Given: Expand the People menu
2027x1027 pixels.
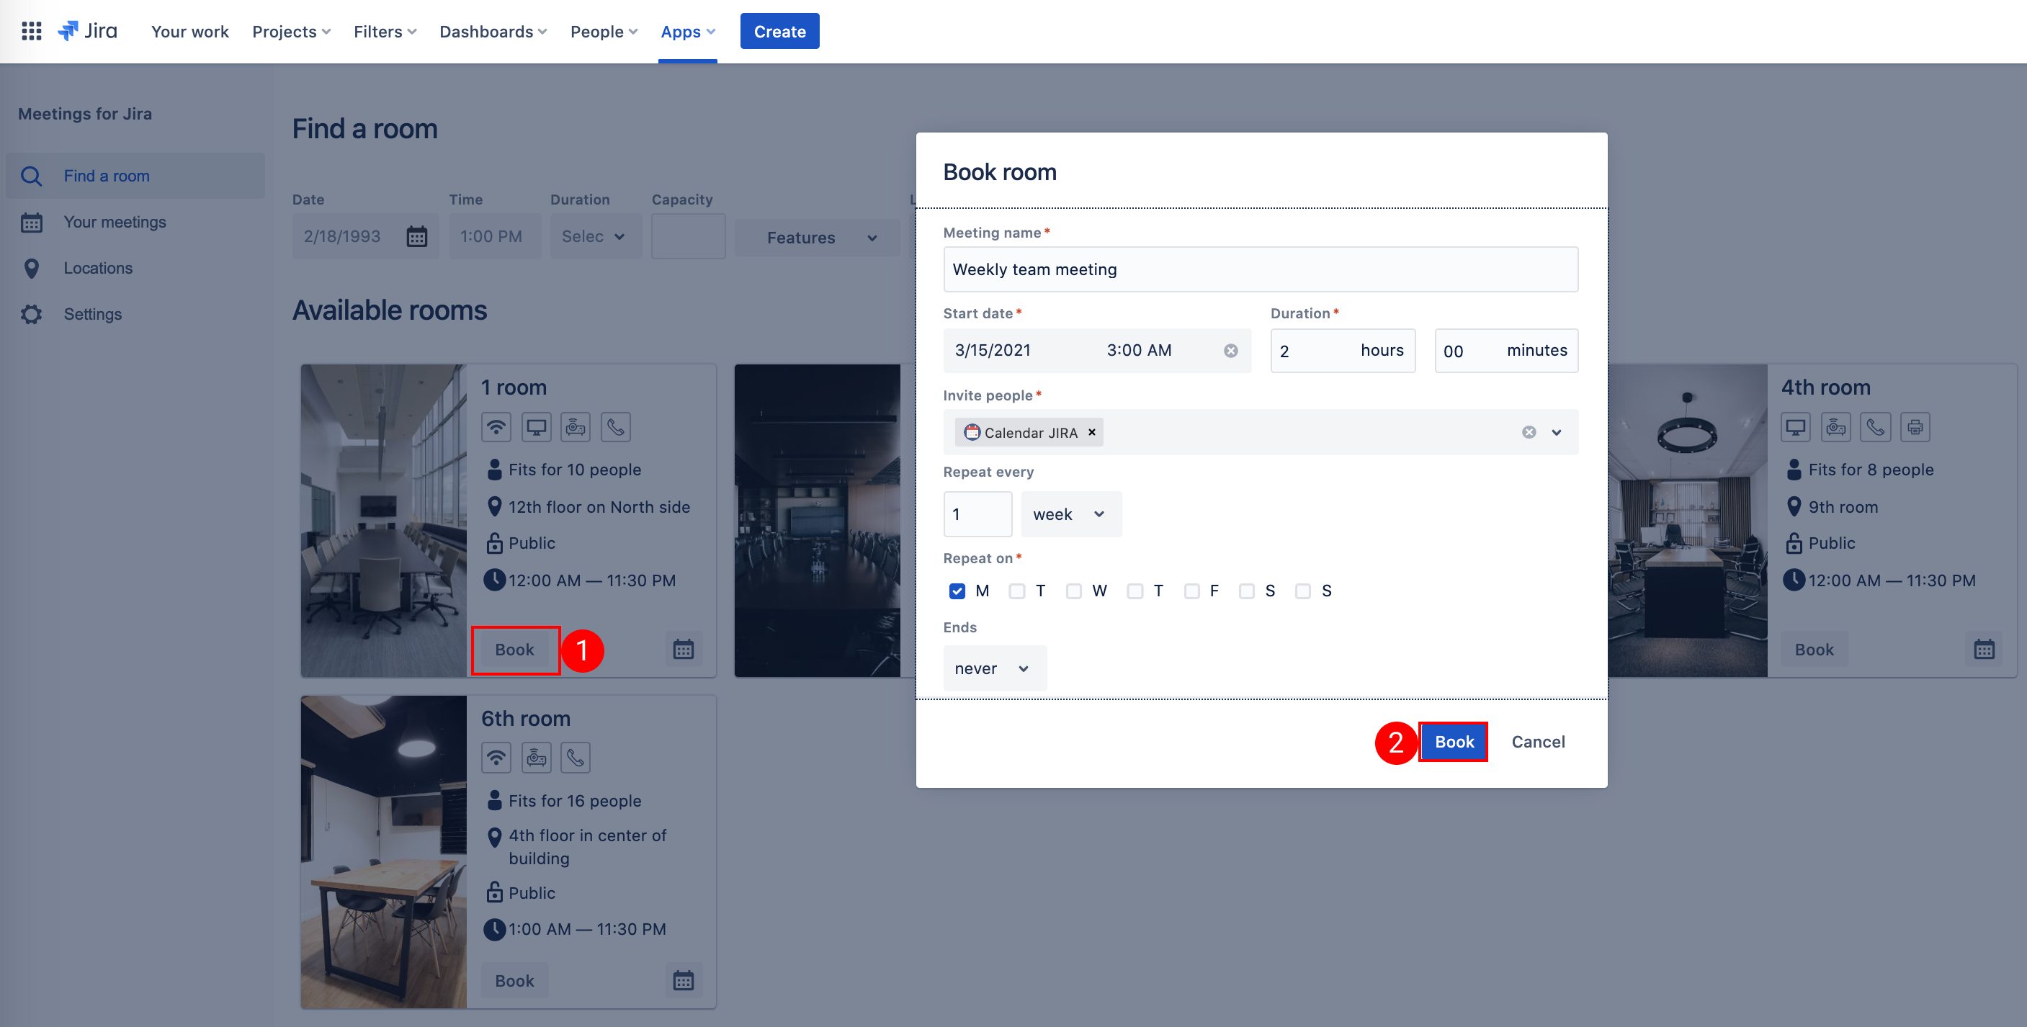Looking at the screenshot, I should click(x=604, y=32).
